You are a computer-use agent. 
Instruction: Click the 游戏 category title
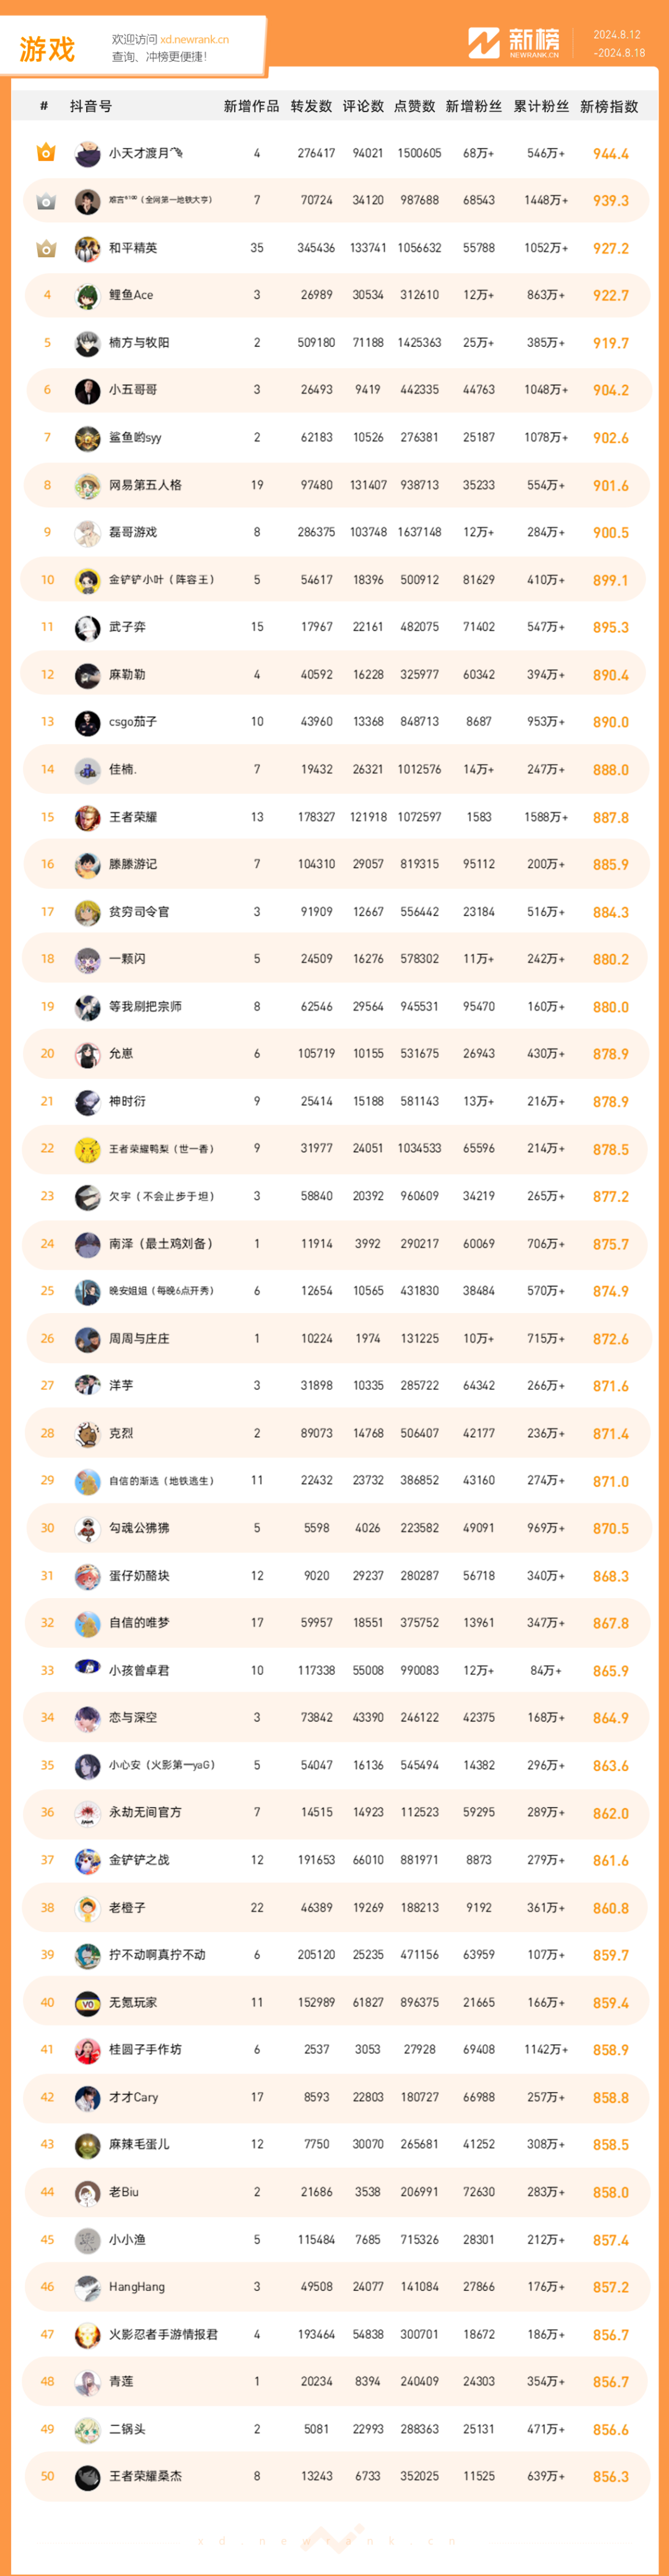[x=47, y=49]
